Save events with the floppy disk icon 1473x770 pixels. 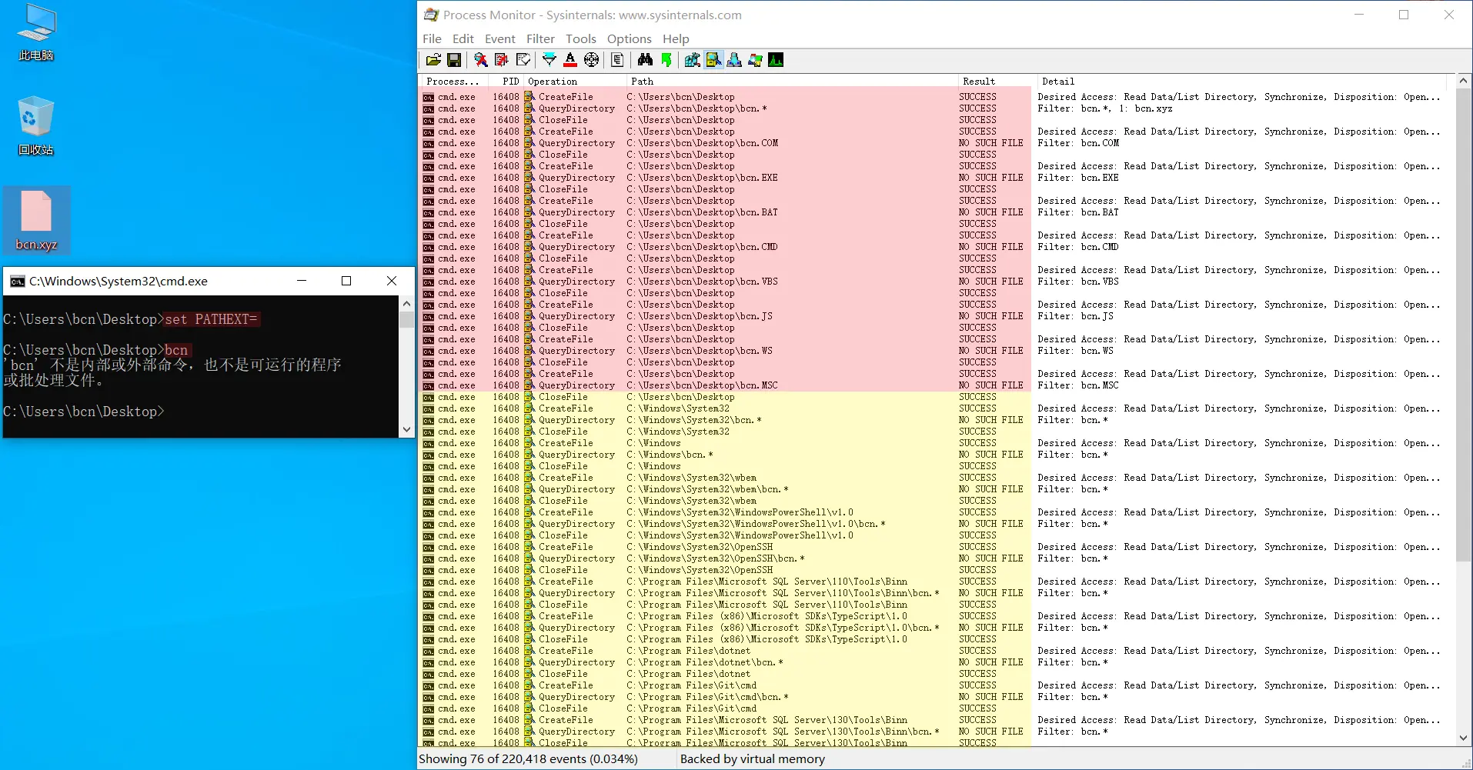(x=454, y=60)
